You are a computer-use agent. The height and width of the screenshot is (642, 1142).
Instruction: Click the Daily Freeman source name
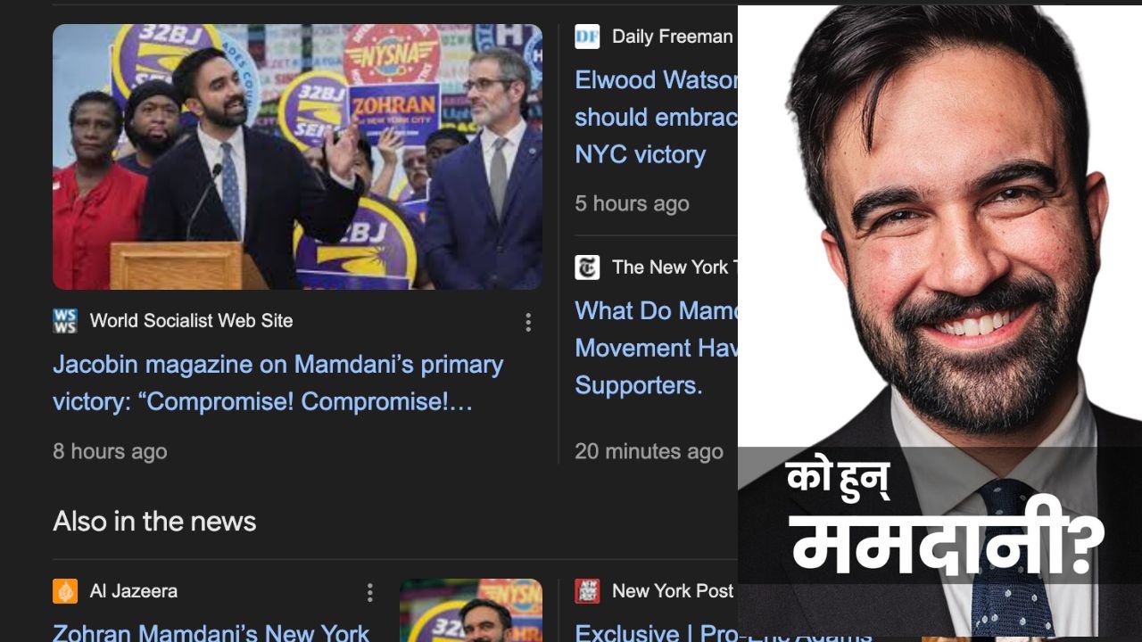click(672, 37)
